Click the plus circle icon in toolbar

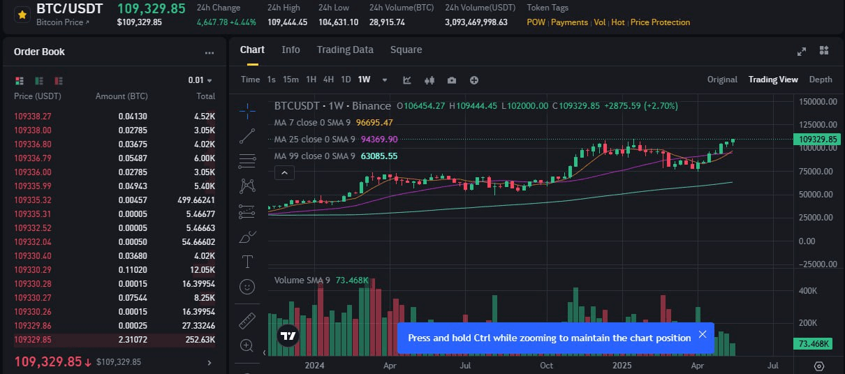[474, 80]
